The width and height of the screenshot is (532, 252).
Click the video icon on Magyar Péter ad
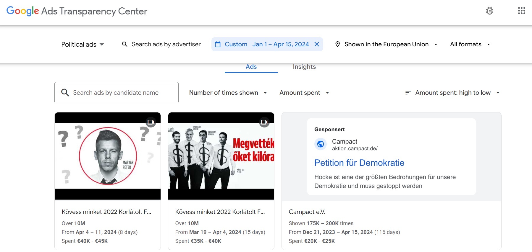[151, 122]
